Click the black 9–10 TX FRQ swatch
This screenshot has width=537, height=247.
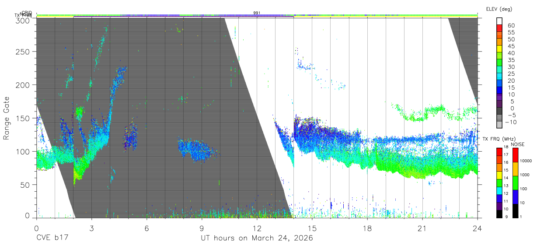[500, 213]
